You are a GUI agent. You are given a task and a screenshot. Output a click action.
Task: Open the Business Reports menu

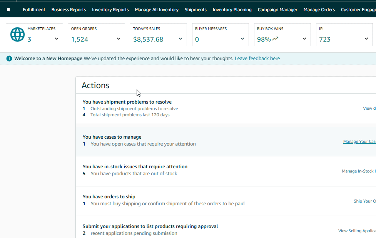click(69, 10)
